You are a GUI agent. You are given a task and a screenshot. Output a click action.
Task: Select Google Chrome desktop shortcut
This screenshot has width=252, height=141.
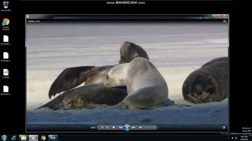click(6, 24)
